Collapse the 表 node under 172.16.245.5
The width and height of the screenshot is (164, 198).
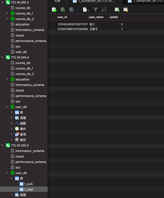(11, 178)
